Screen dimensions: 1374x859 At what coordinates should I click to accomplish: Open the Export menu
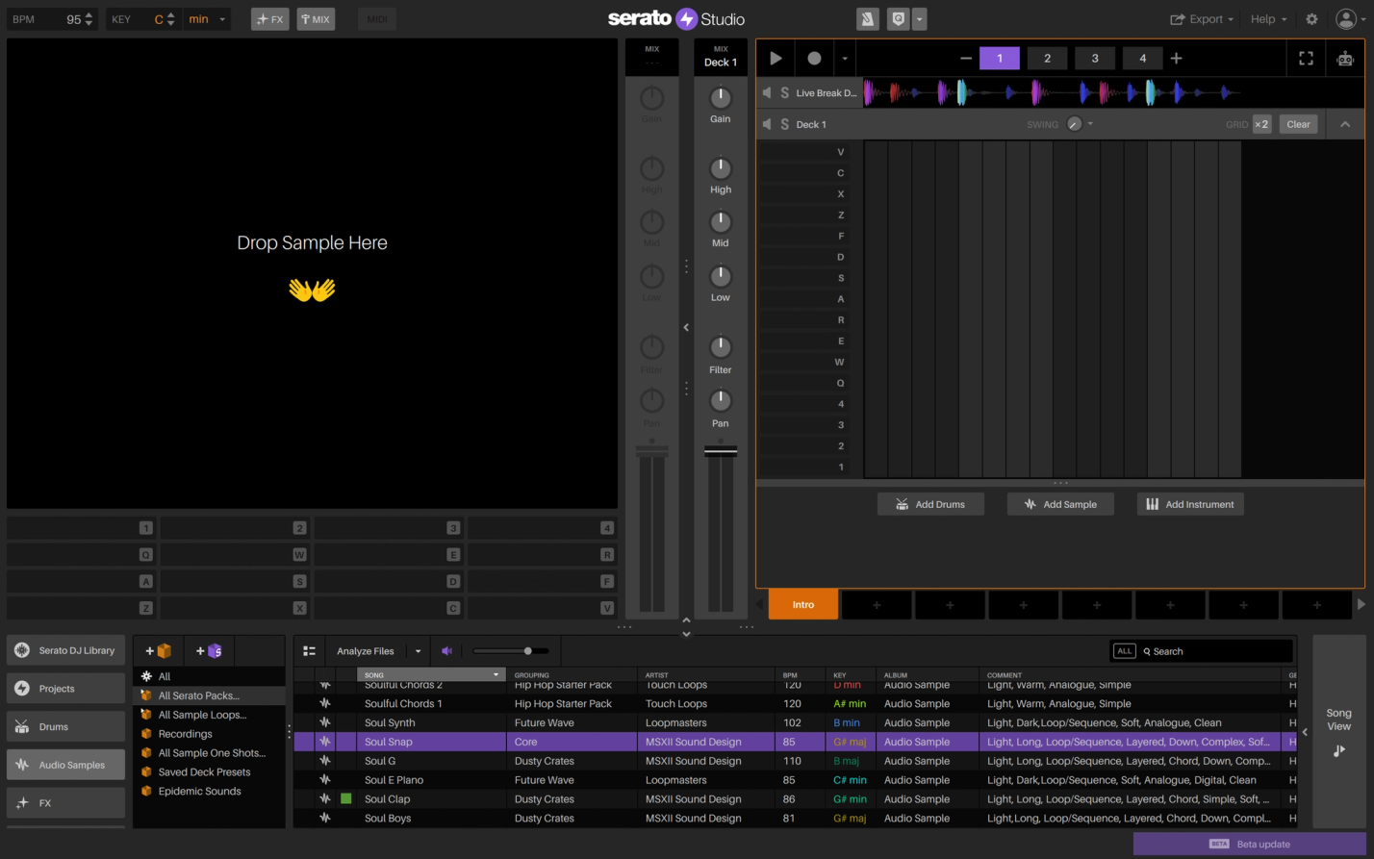[1201, 18]
